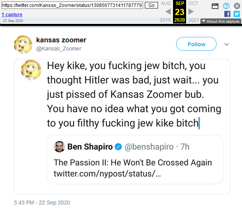Image resolution: width=242 pixels, height=211 pixels.
Task: Click the Wayback Machine URL input field
Action: 72,5
